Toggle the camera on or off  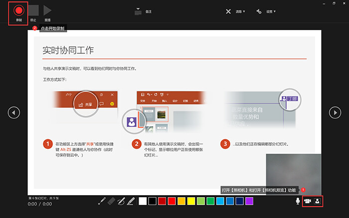click(308, 201)
